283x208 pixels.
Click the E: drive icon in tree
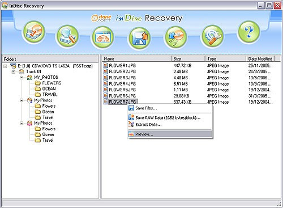point(13,66)
